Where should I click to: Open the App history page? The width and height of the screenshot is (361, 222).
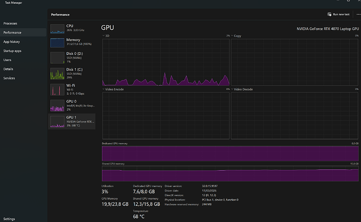(12, 41)
